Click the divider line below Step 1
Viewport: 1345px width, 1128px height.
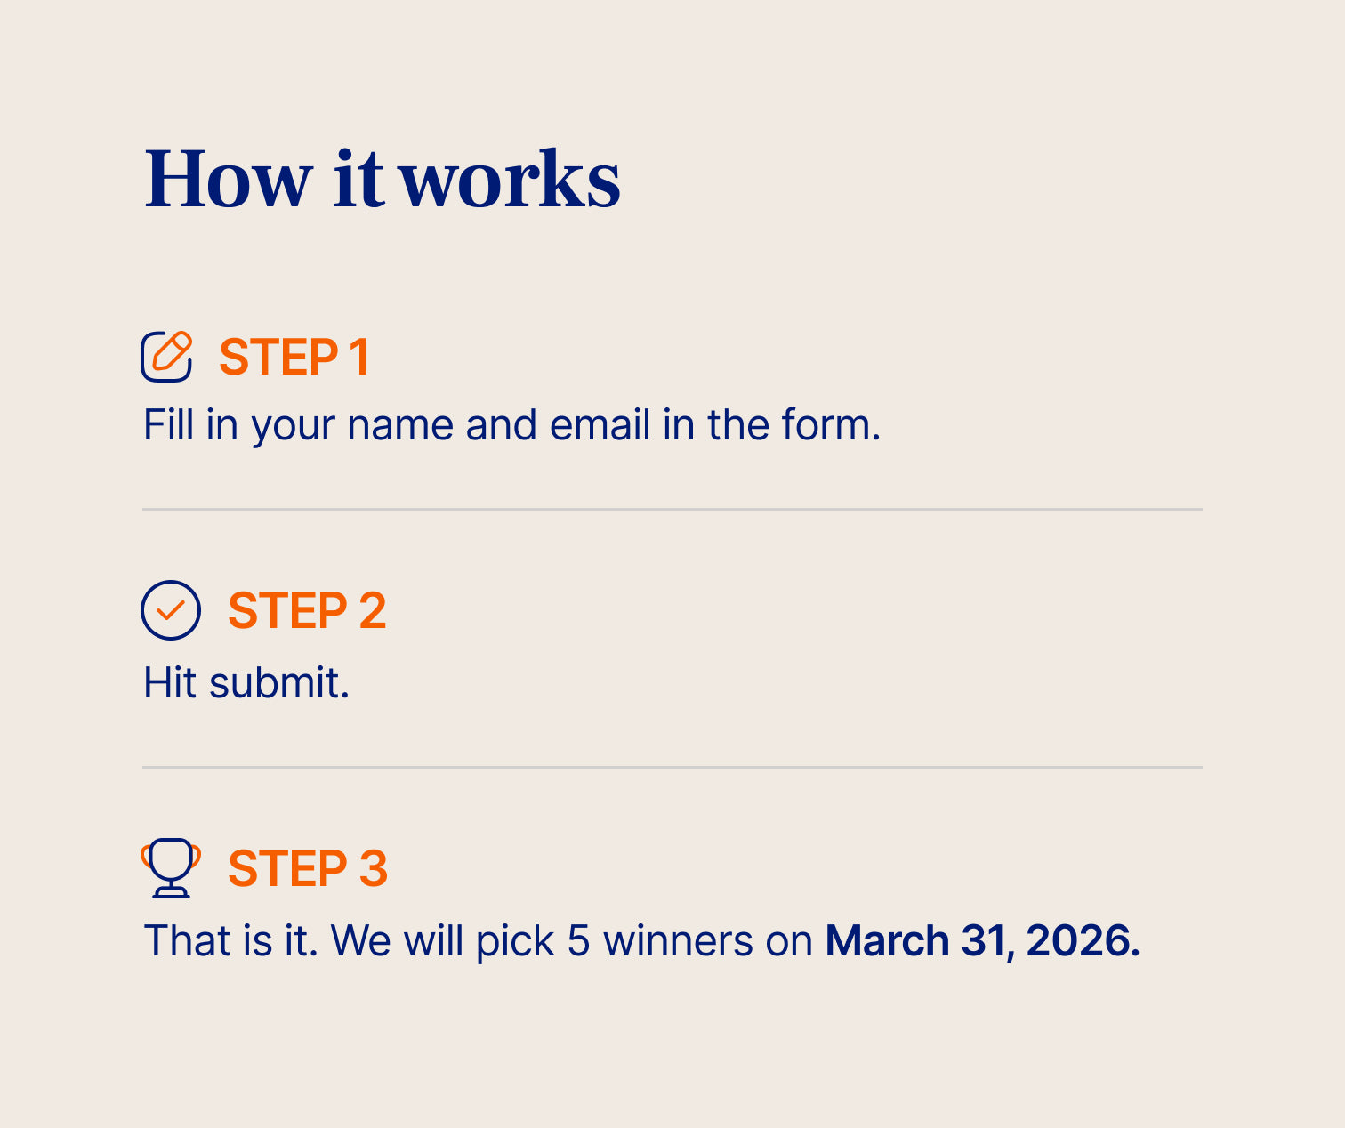[x=672, y=510]
